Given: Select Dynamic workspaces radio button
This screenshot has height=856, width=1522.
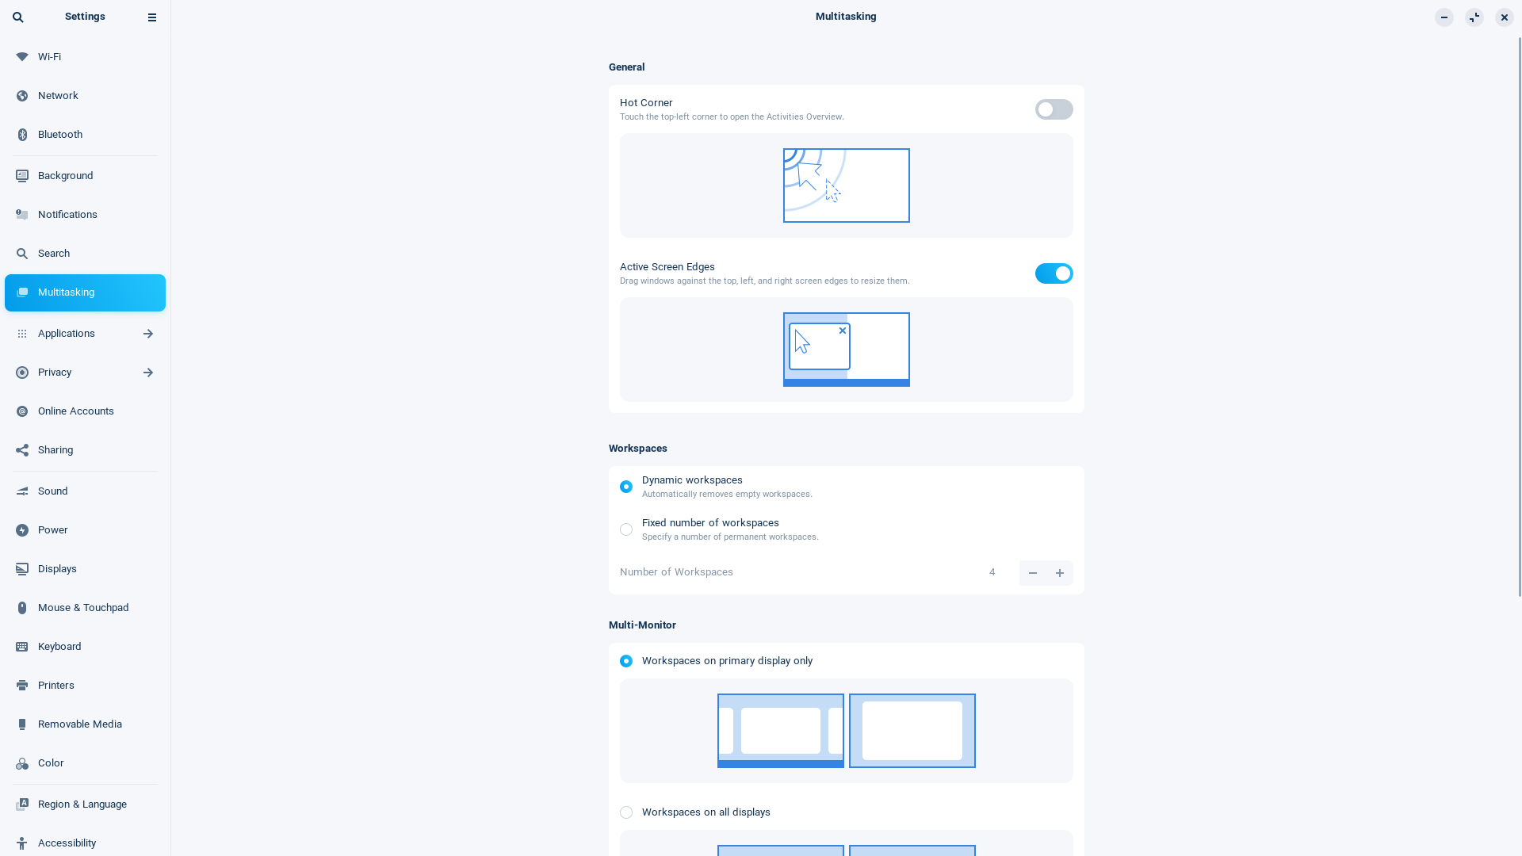Looking at the screenshot, I should pyautogui.click(x=626, y=486).
